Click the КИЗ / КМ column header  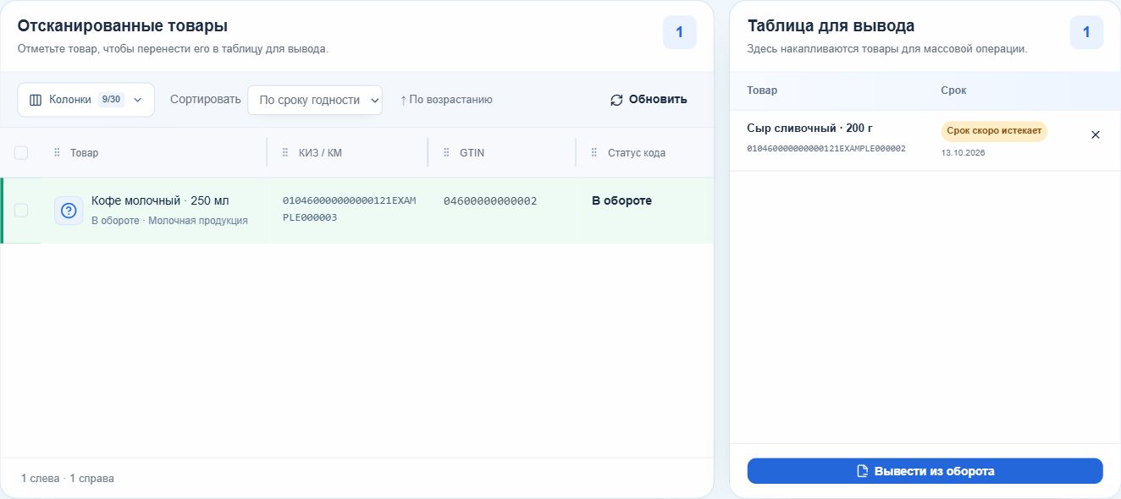(321, 153)
